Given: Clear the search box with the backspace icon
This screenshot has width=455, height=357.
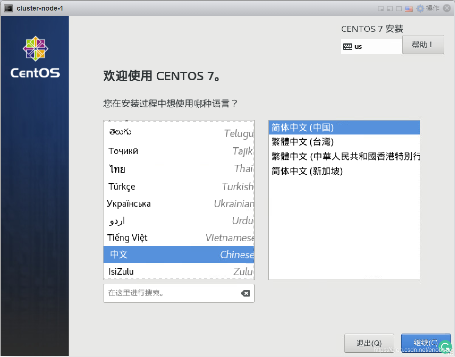Looking at the screenshot, I should pos(245,293).
